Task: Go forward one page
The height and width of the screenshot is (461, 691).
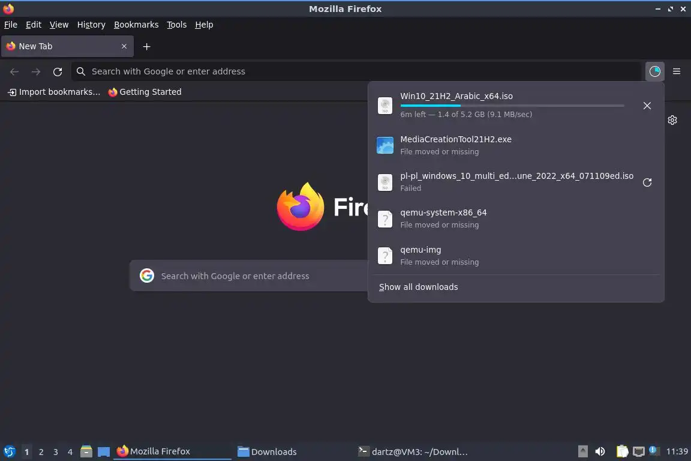Action: (x=36, y=71)
